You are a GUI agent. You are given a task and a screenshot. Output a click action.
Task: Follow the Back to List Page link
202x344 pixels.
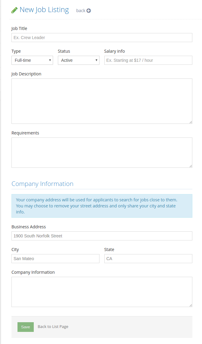(53, 327)
